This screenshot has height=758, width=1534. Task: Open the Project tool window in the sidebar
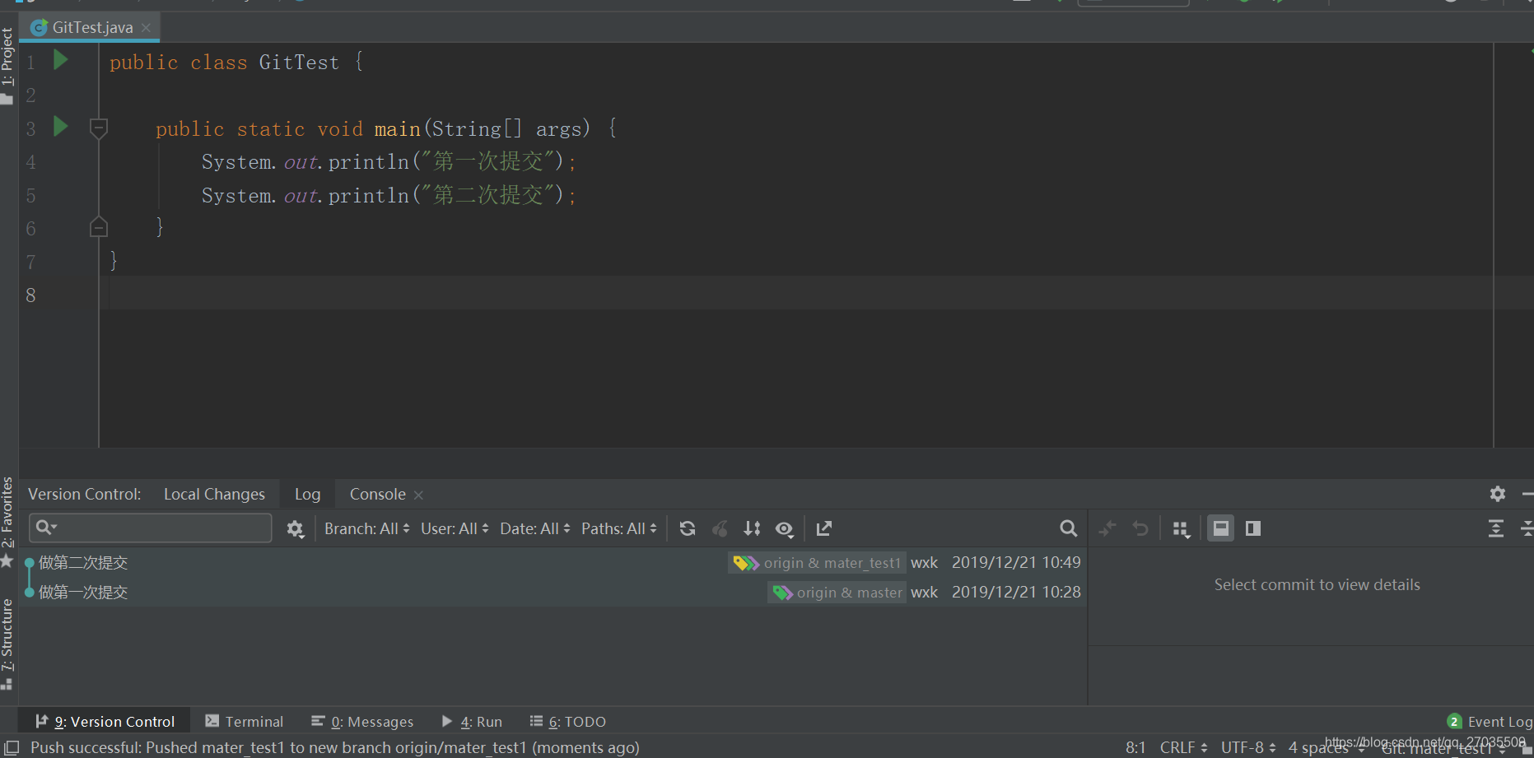(x=7, y=66)
